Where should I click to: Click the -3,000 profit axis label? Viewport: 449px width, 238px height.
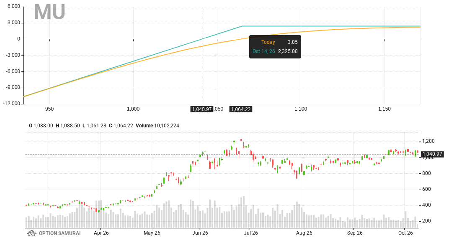coord(13,55)
